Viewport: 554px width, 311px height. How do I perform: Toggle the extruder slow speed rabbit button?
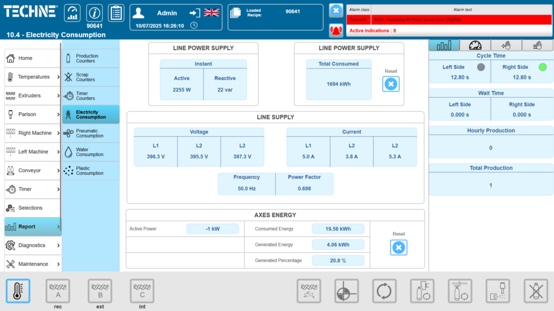[x=309, y=291]
